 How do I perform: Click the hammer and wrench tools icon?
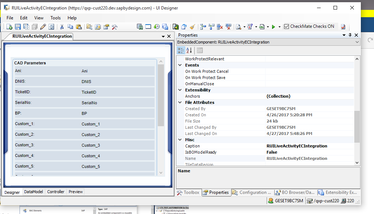coord(114,27)
